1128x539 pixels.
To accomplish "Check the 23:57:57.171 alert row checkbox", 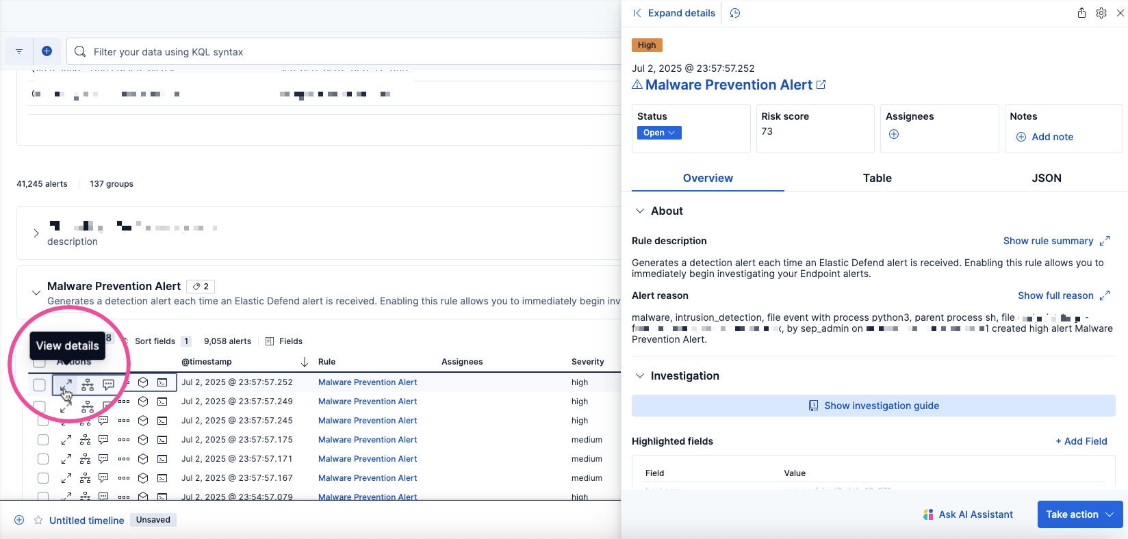I will pos(43,459).
